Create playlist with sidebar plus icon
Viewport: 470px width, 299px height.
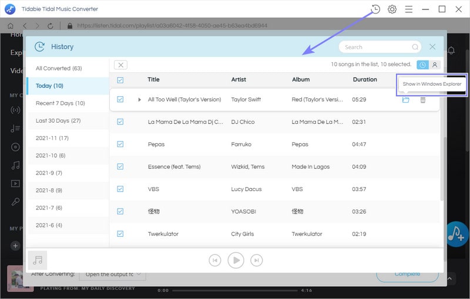pyautogui.click(x=15, y=246)
